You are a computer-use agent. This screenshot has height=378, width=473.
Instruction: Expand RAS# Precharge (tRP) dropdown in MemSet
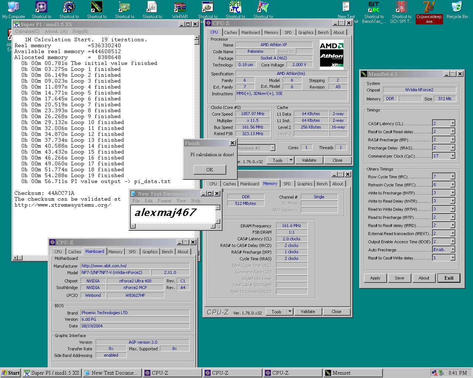453,140
